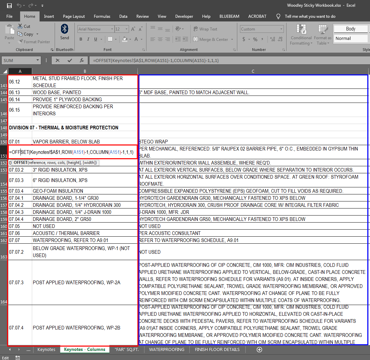Switch to the Page Layout tab
Image resolution: width=370 pixels, height=360 pixels.
click(x=74, y=16)
